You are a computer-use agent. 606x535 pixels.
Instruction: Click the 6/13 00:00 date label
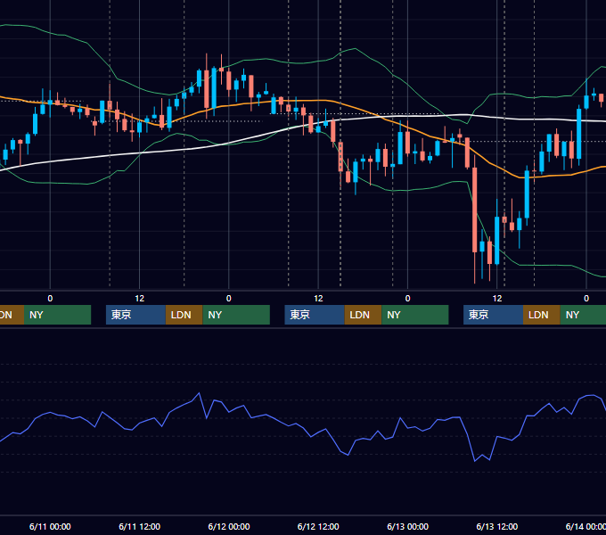408,526
